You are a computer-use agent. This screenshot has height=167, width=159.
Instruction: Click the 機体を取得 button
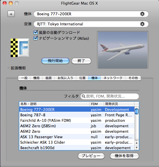pyautogui.click(x=124, y=156)
